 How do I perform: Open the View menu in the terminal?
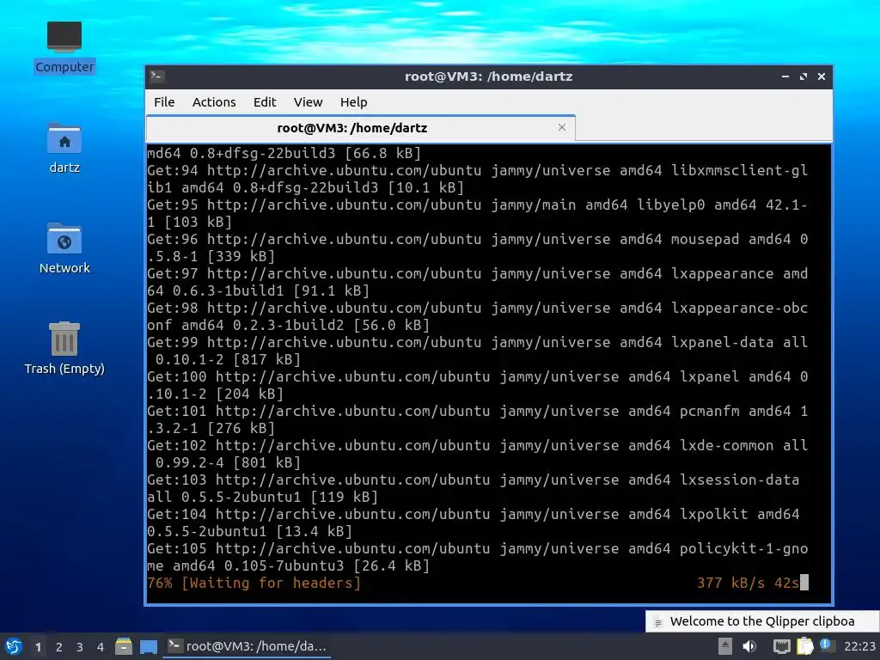(309, 102)
